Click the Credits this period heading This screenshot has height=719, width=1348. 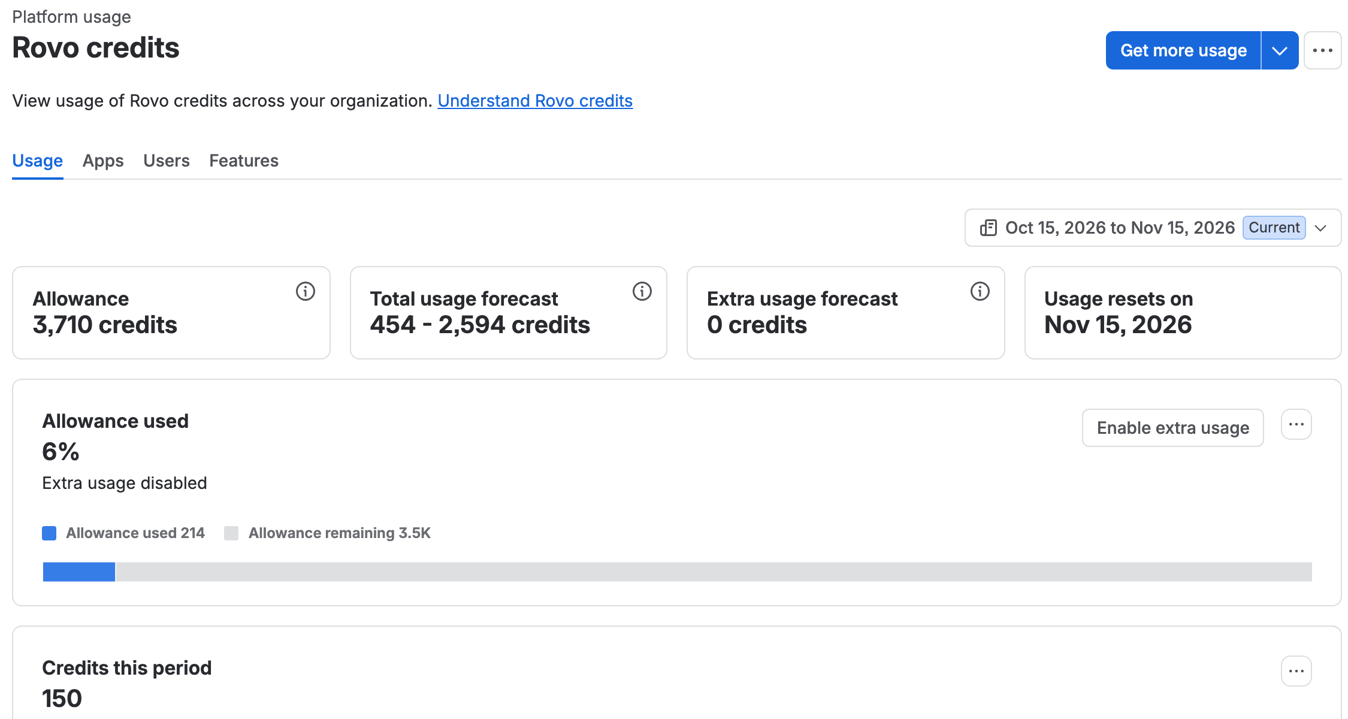pyautogui.click(x=127, y=668)
